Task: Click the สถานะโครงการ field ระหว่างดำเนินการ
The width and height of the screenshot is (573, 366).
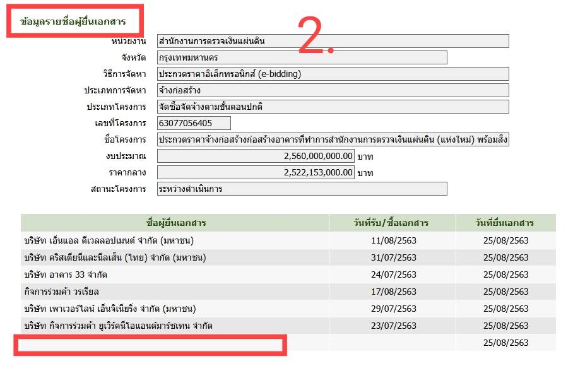Action: click(x=302, y=189)
